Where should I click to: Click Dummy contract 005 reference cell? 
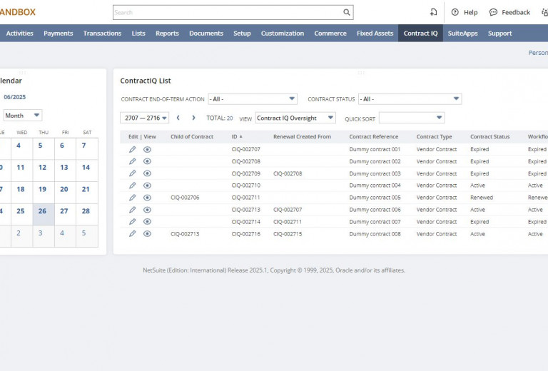point(375,198)
